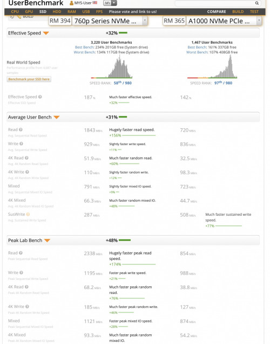Click the country flag next to MYS-User

tap(95, 3)
